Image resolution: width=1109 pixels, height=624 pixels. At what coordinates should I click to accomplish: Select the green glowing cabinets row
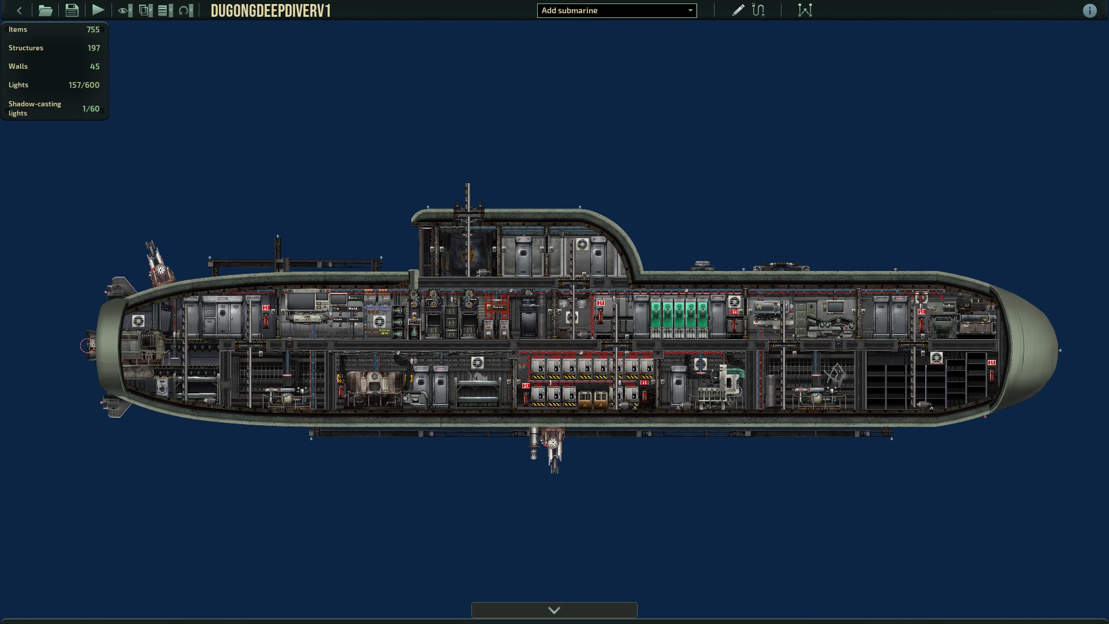(679, 320)
